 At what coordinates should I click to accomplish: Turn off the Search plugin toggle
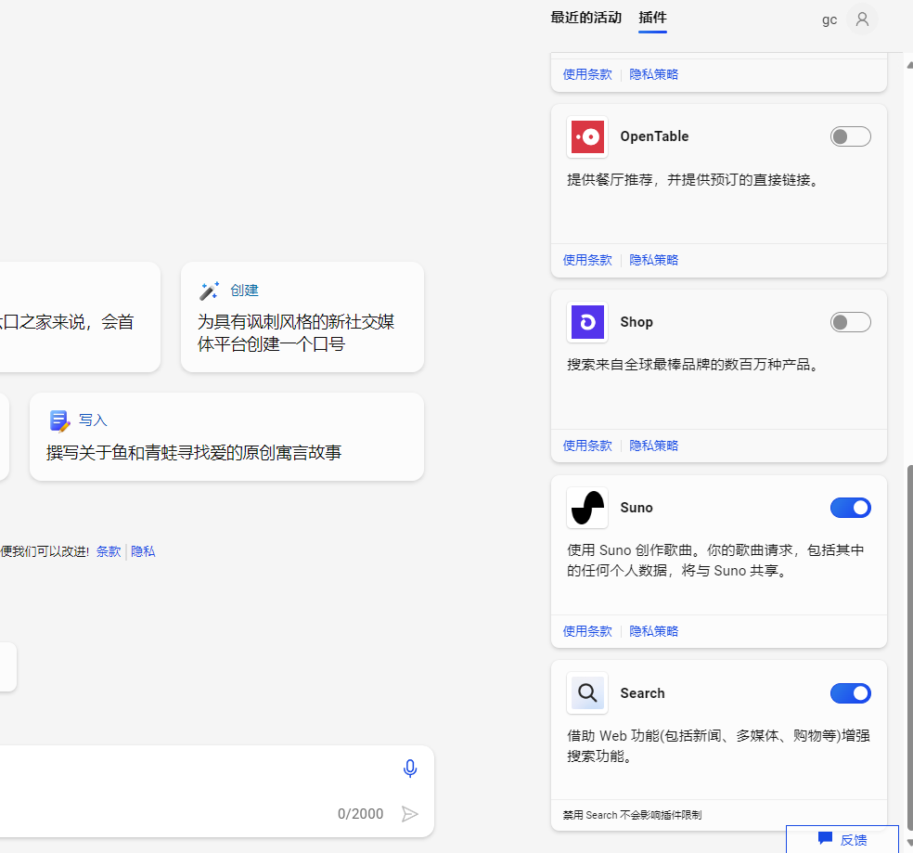[850, 693]
